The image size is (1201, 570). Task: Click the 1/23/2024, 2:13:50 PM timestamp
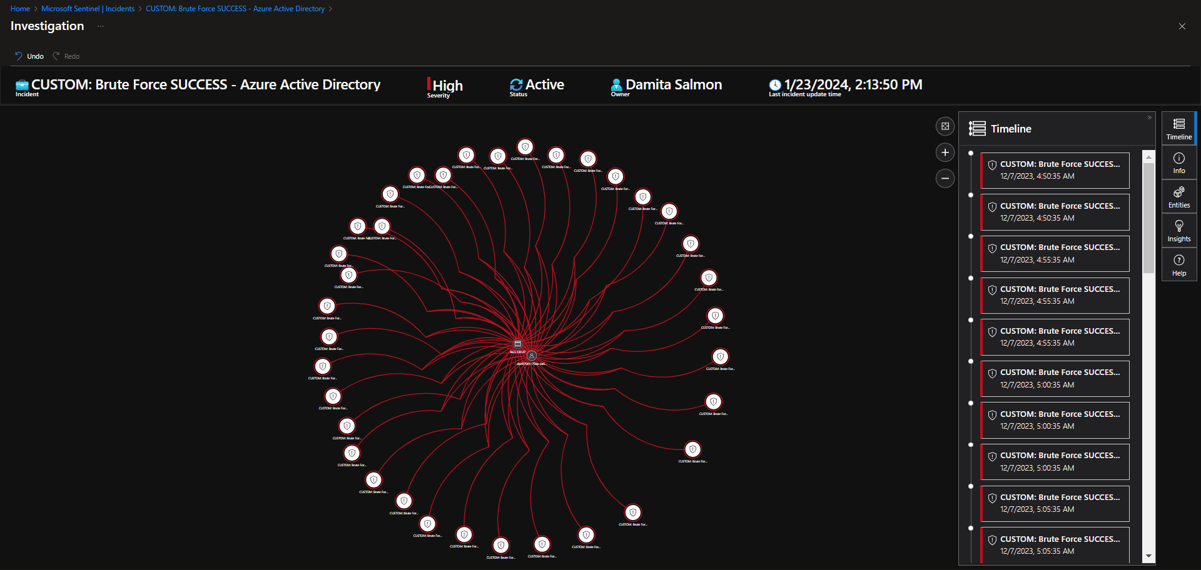(x=853, y=84)
